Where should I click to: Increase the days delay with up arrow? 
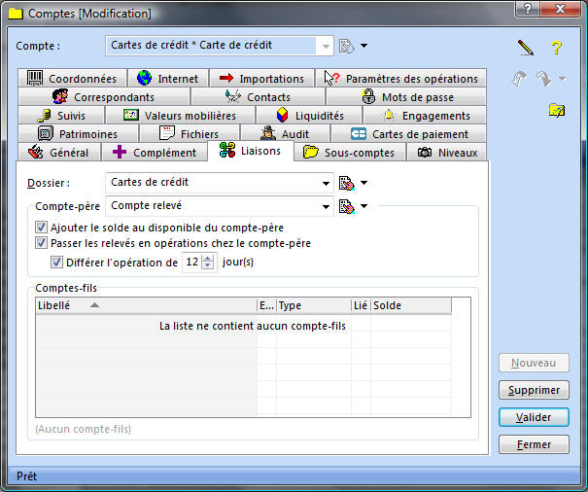coord(208,258)
